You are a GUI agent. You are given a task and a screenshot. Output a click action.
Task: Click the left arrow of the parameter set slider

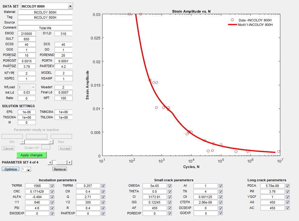50,163
